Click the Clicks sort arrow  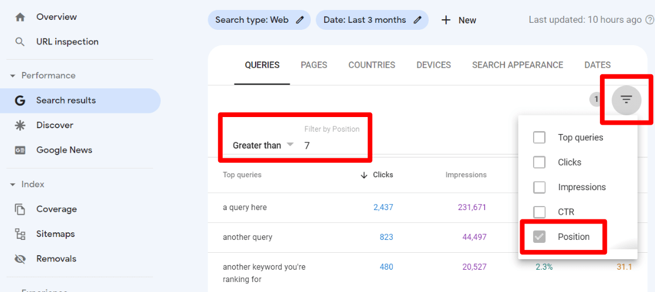[x=364, y=175]
